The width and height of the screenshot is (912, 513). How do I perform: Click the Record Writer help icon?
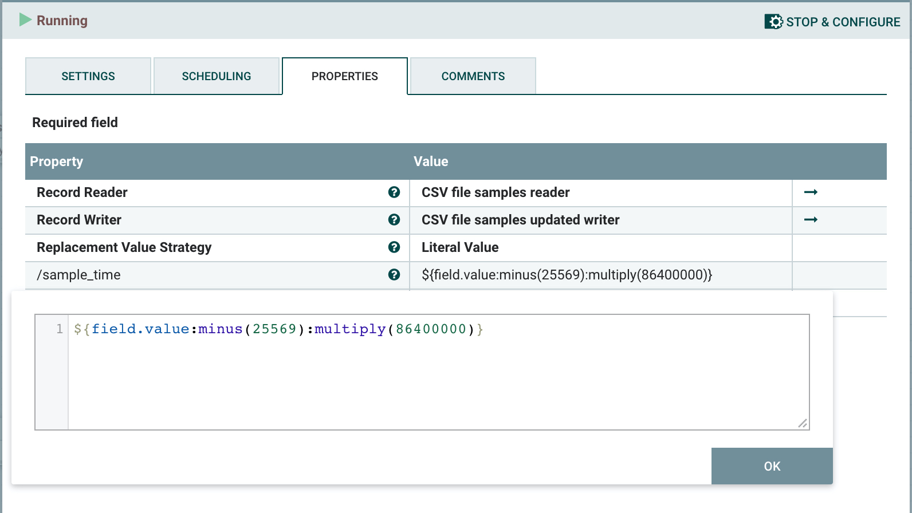(x=394, y=220)
